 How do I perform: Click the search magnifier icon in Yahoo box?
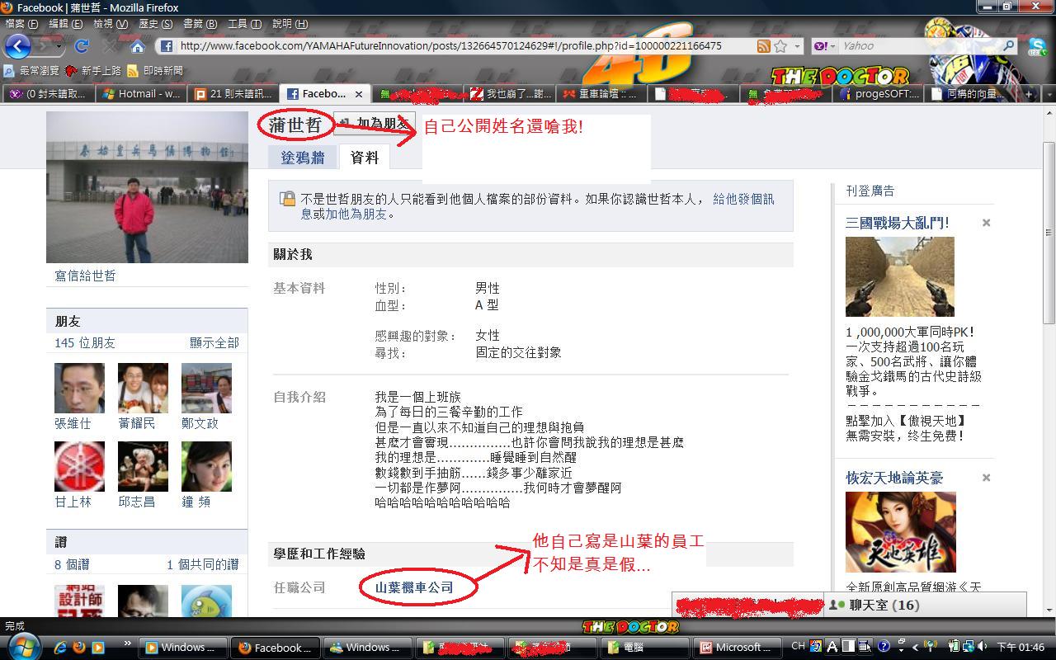click(x=1009, y=46)
